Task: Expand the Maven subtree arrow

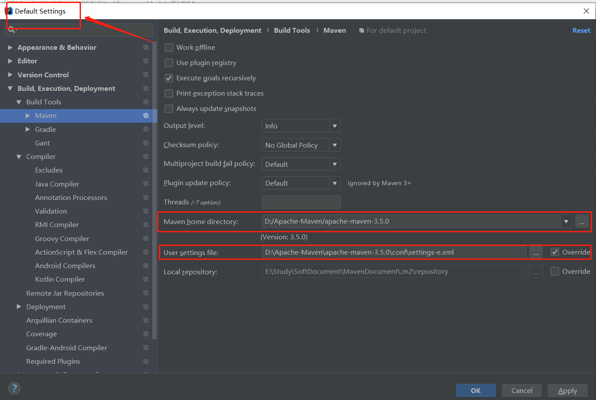Action: [x=28, y=116]
